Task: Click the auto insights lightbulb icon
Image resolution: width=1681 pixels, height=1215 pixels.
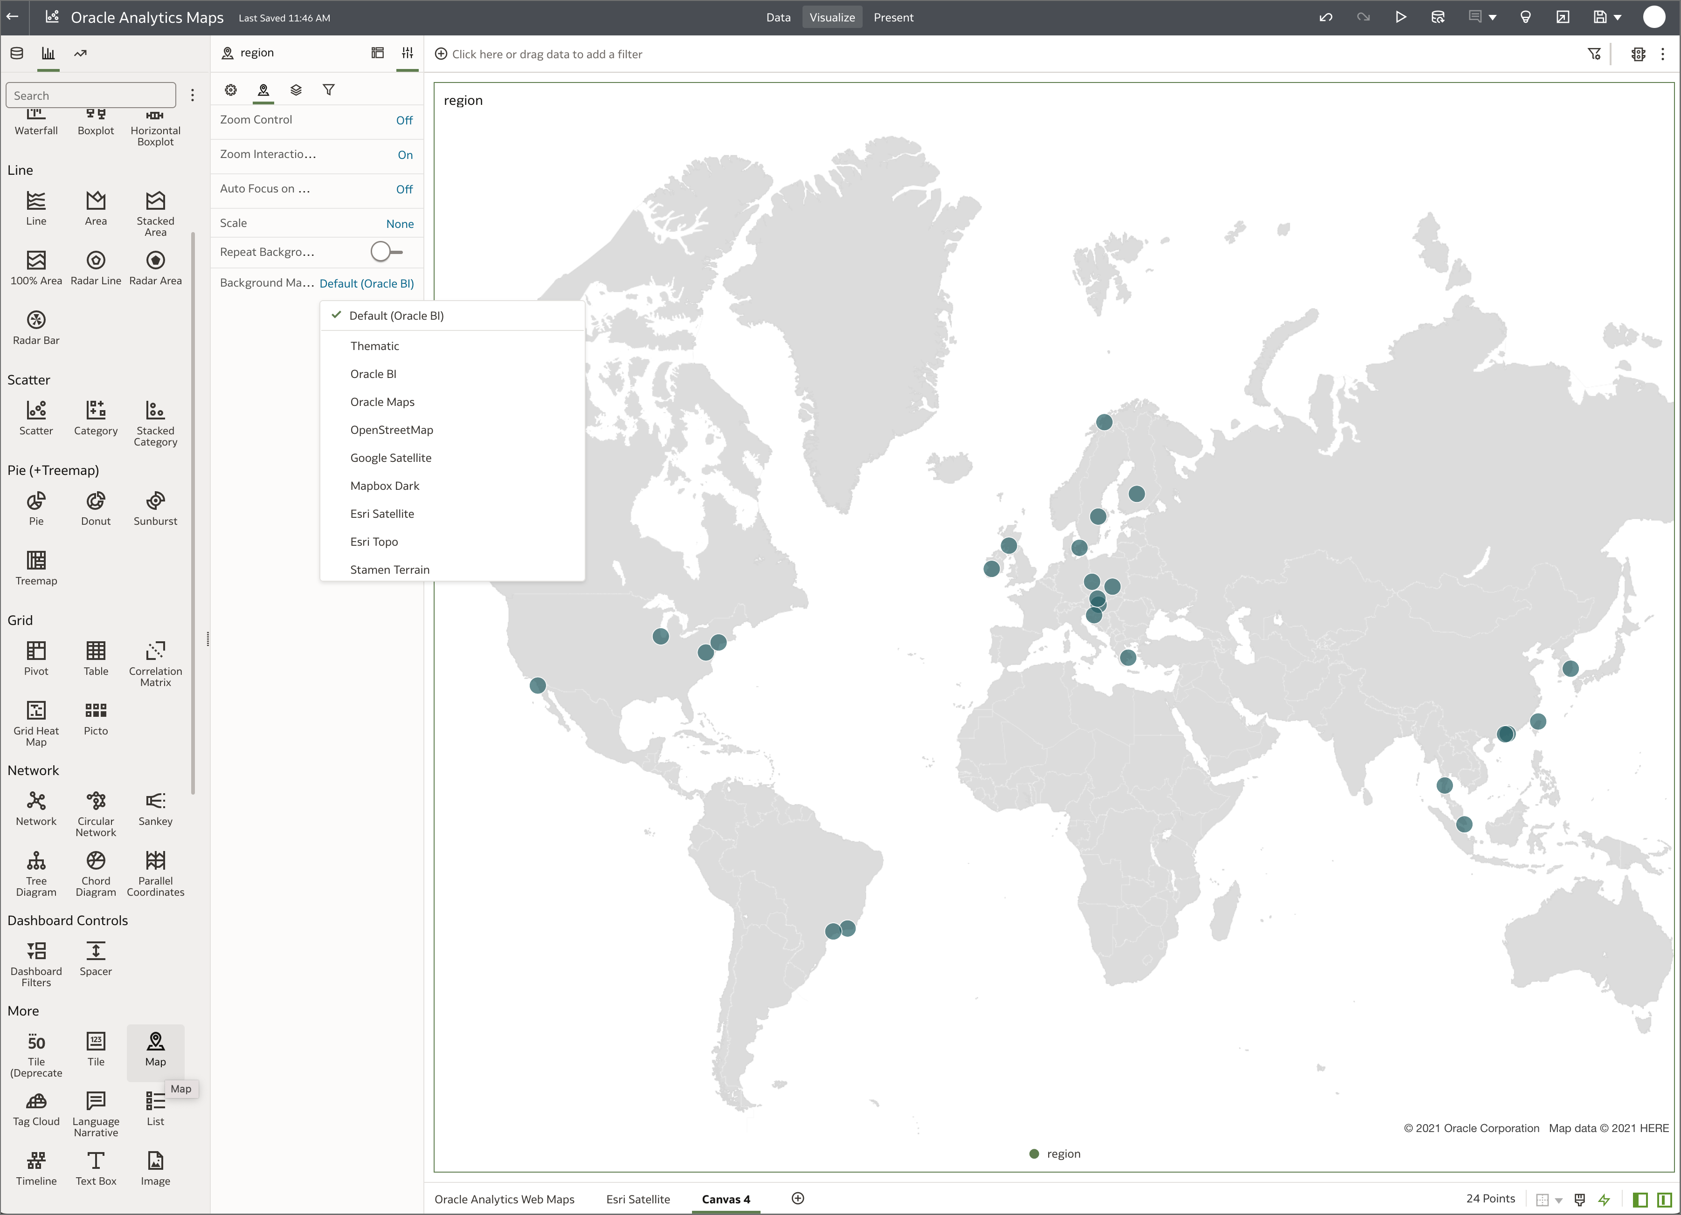Action: [1525, 16]
